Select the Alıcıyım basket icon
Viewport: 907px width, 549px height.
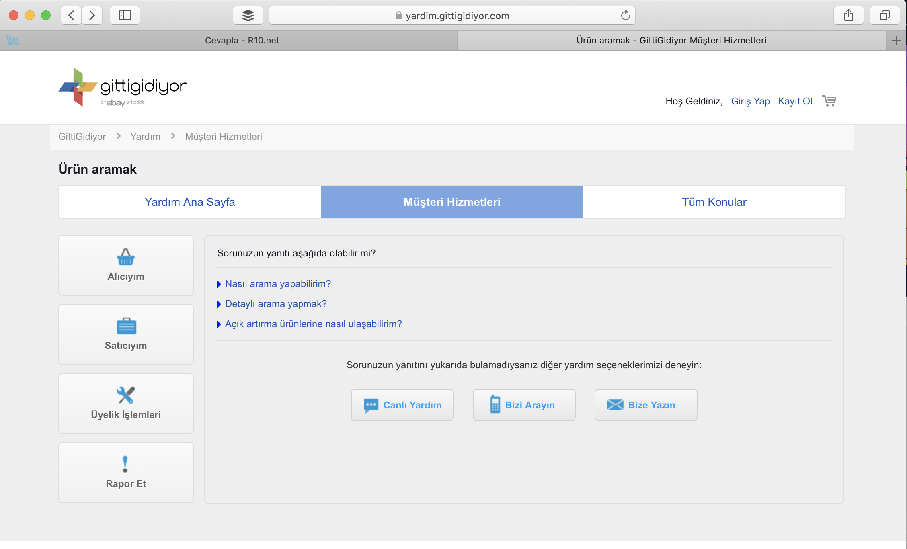pos(126,257)
